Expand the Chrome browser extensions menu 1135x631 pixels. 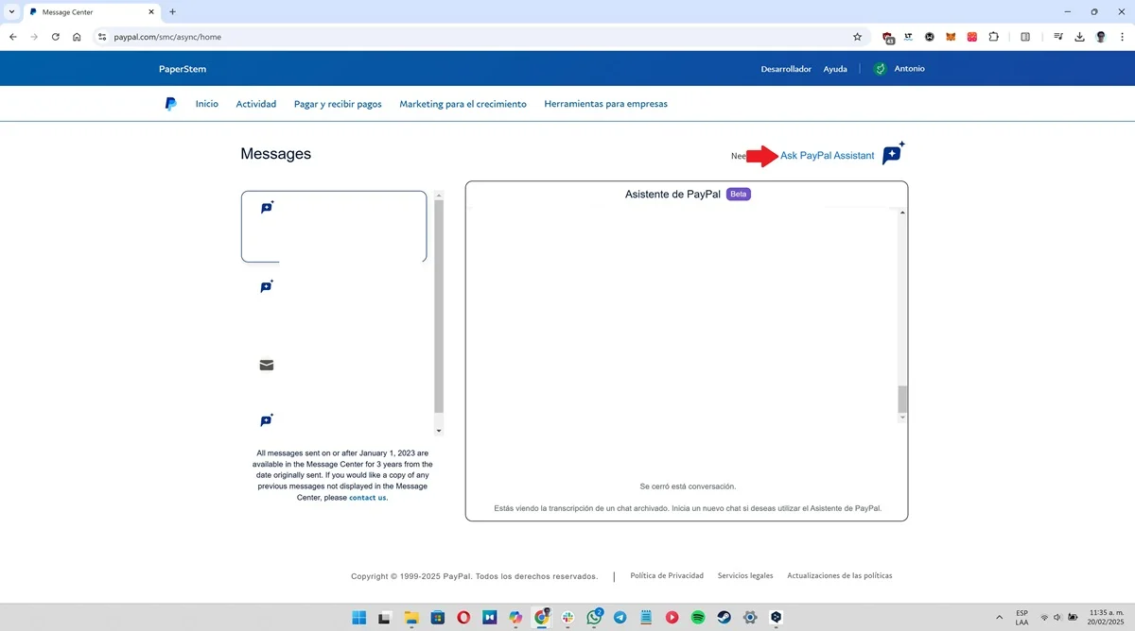(x=994, y=37)
